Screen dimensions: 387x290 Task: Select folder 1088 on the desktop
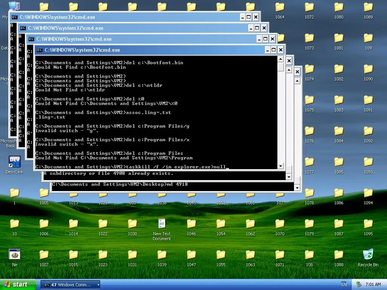pos(339,258)
